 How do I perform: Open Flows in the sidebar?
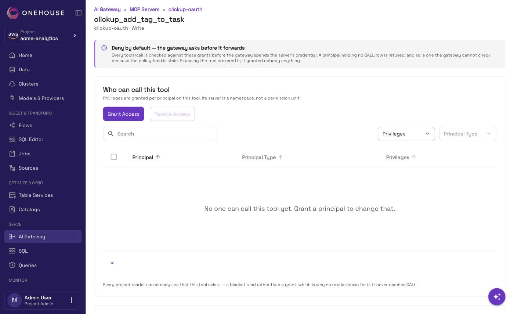tap(43, 125)
